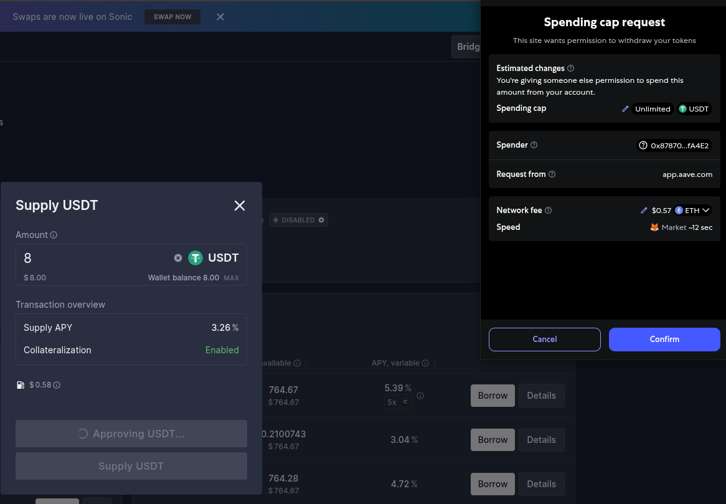Open Details for the 5.39% APY asset
The height and width of the screenshot is (504, 726).
(x=541, y=396)
